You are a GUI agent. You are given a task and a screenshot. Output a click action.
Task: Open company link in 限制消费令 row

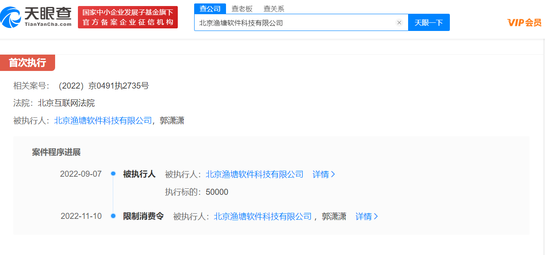(263, 216)
